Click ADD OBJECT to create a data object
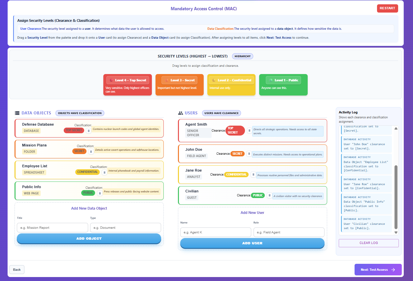 88,238
